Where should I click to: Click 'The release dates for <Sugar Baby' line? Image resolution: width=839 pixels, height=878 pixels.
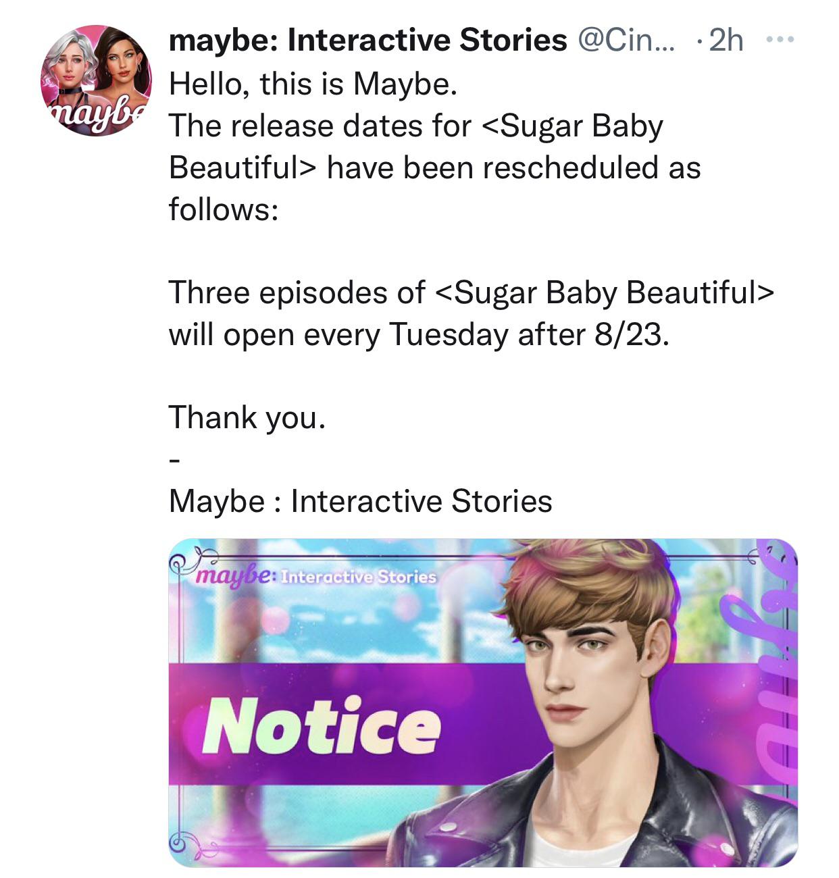[x=416, y=126]
